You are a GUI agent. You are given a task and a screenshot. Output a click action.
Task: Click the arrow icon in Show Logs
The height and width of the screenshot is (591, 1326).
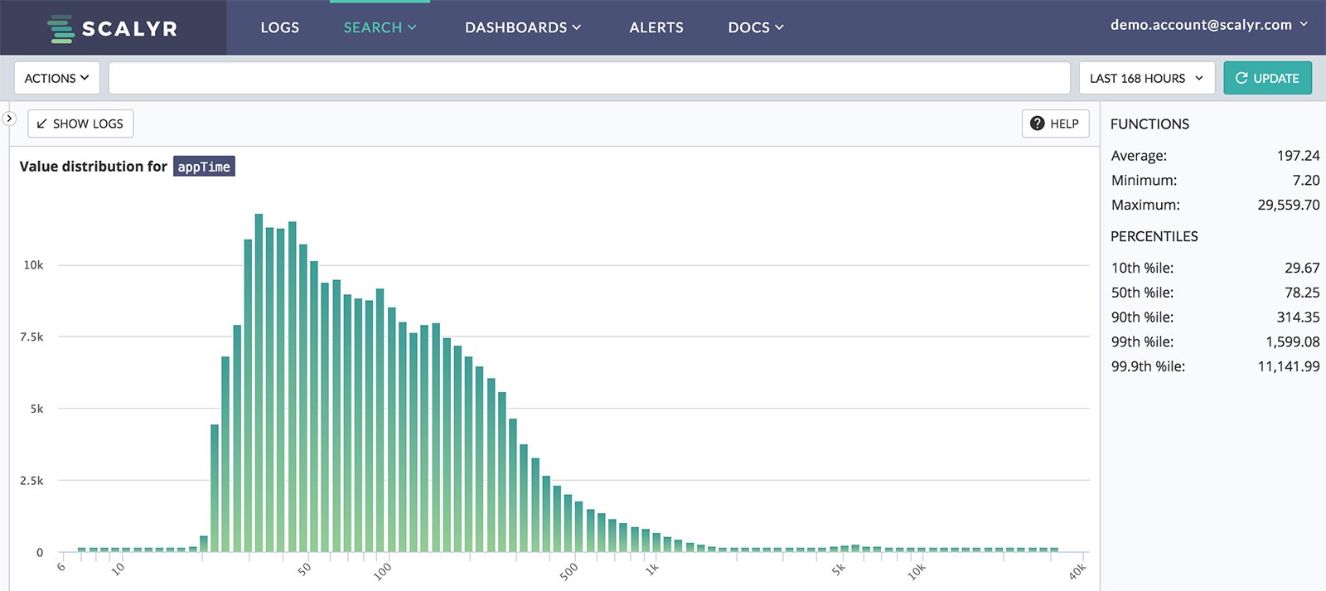pos(41,124)
